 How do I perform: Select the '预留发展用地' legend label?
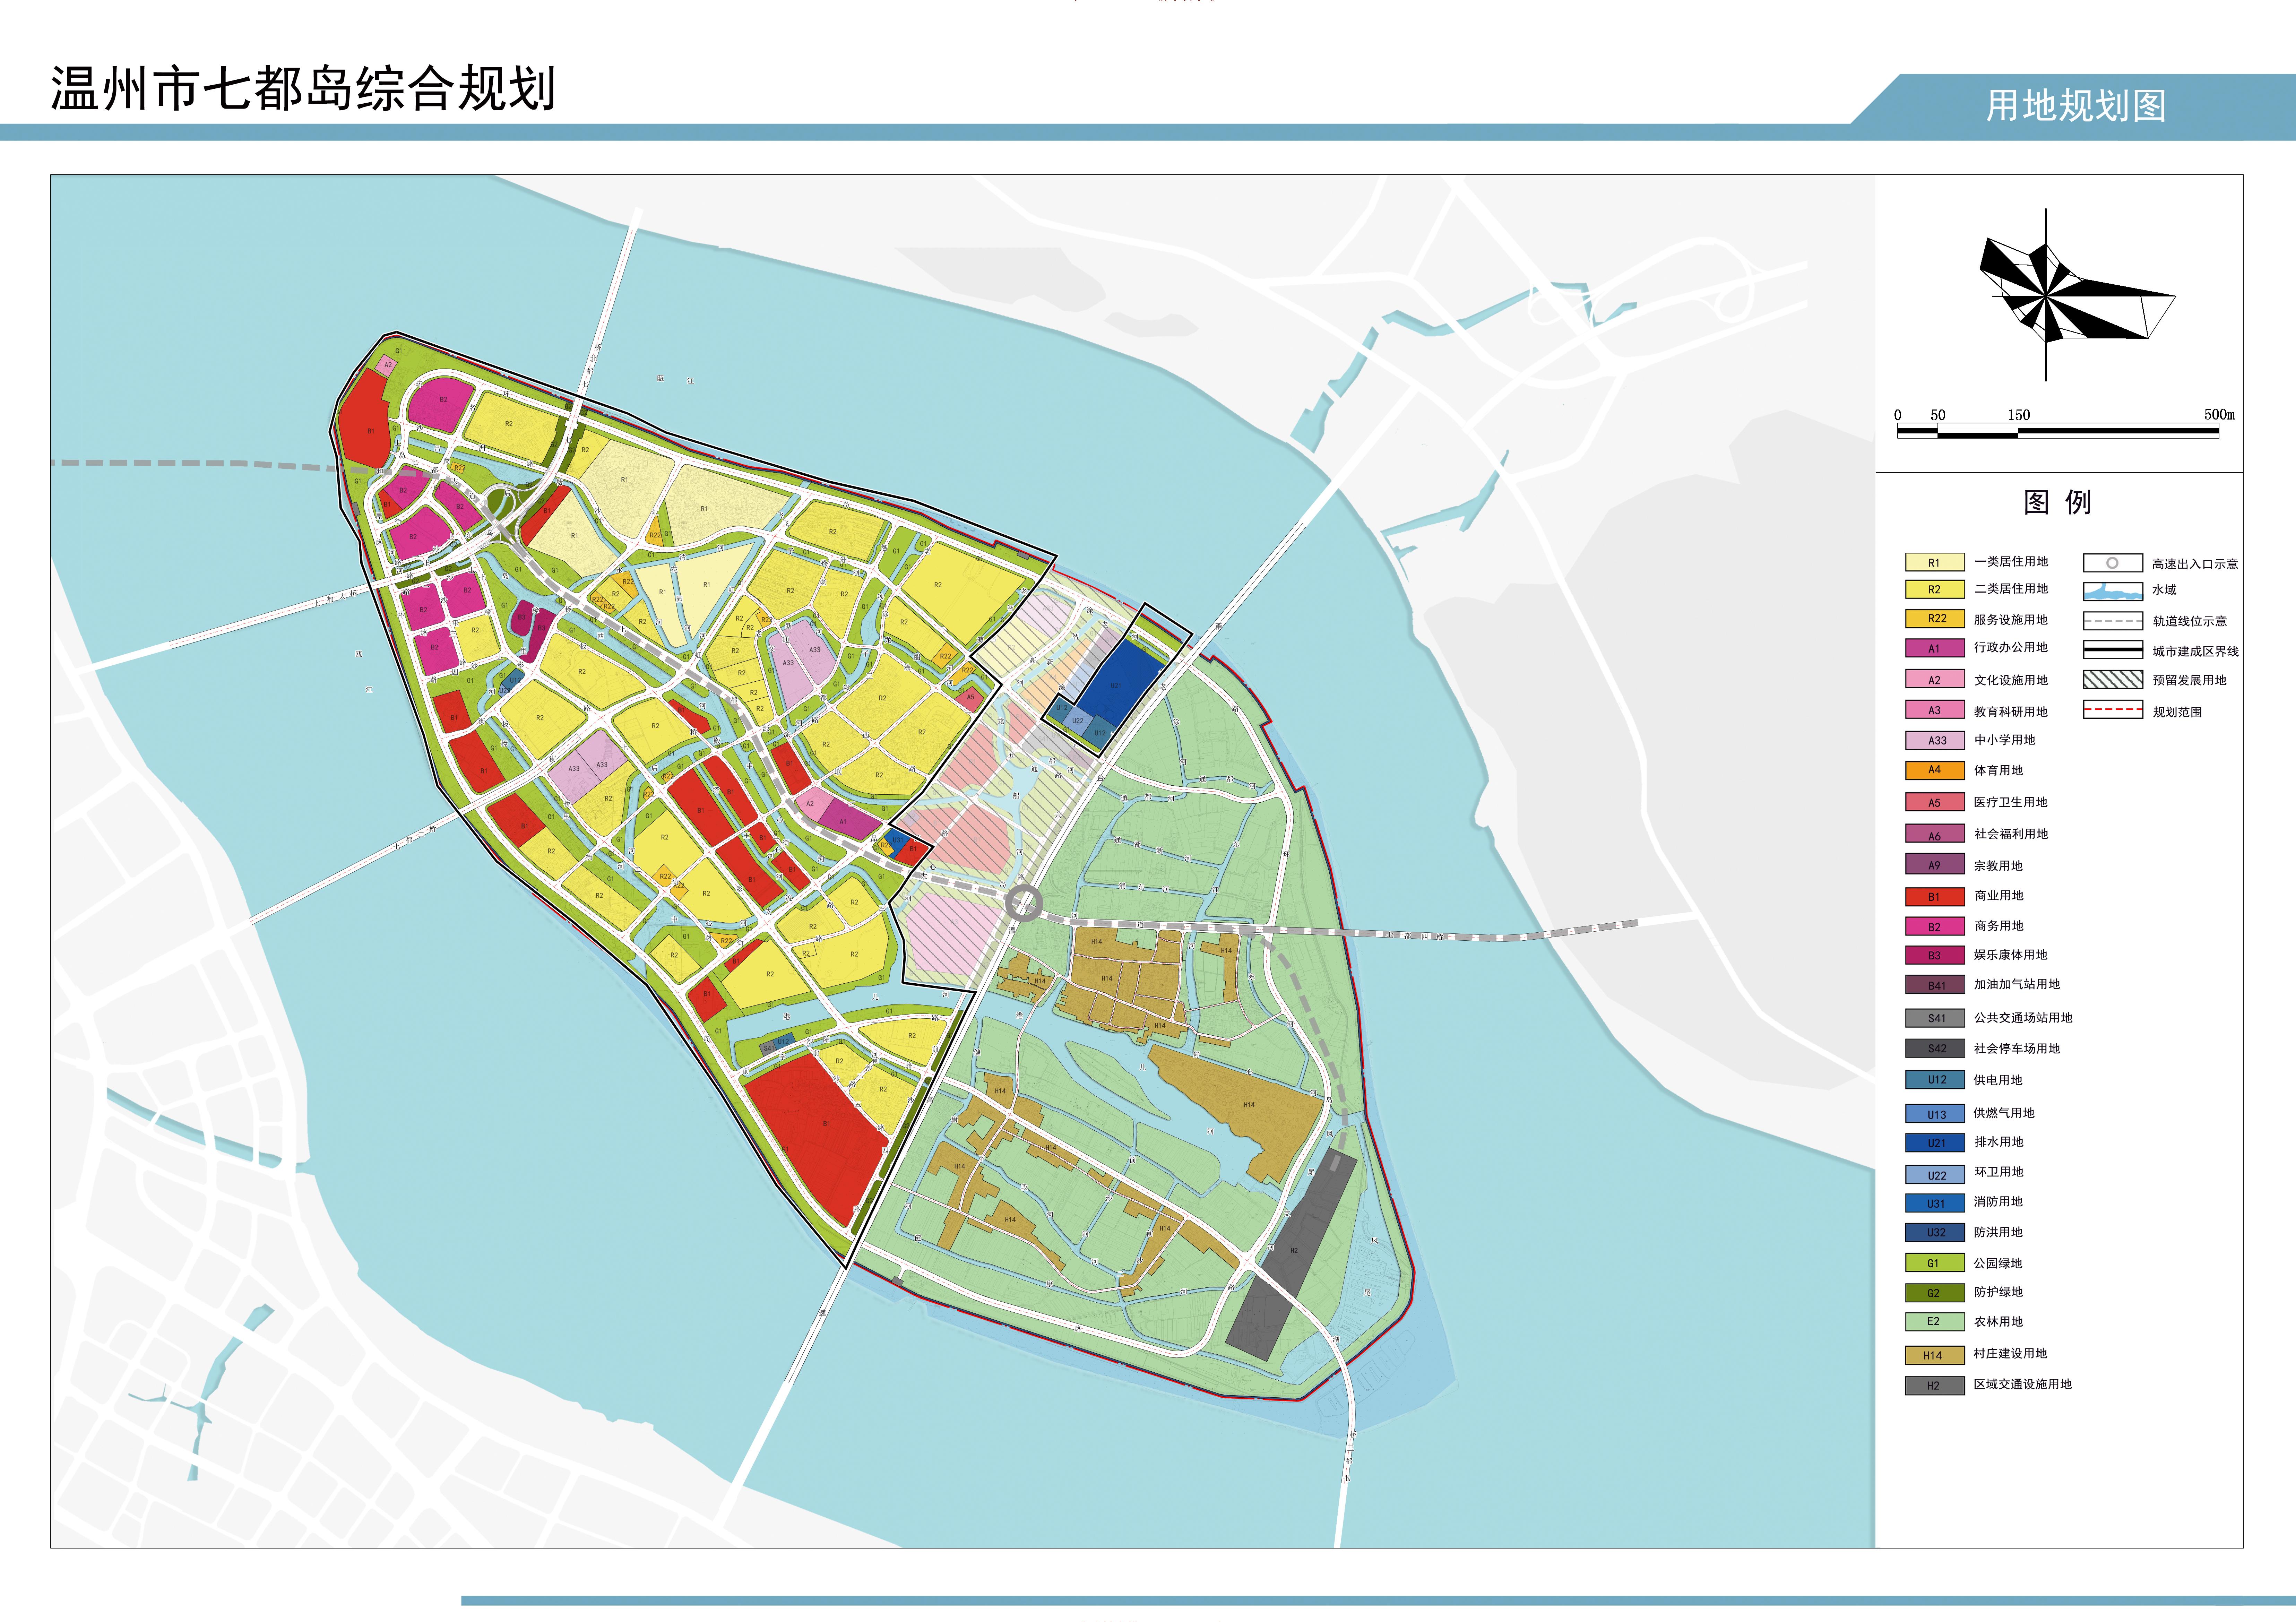point(2190,680)
